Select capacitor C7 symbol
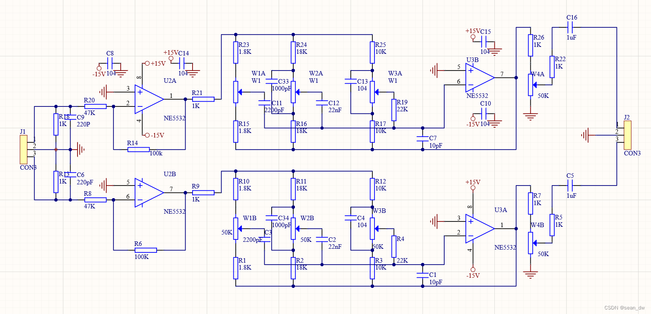 click(423, 139)
